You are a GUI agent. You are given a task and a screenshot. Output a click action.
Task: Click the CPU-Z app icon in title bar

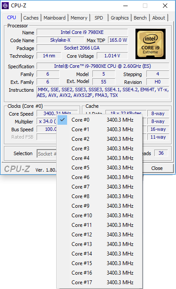pyautogui.click(x=5, y=6)
